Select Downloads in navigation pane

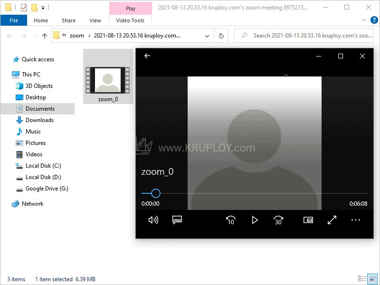click(39, 120)
